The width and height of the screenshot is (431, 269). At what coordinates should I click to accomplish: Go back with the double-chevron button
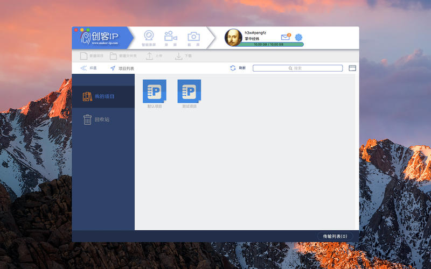click(88, 68)
